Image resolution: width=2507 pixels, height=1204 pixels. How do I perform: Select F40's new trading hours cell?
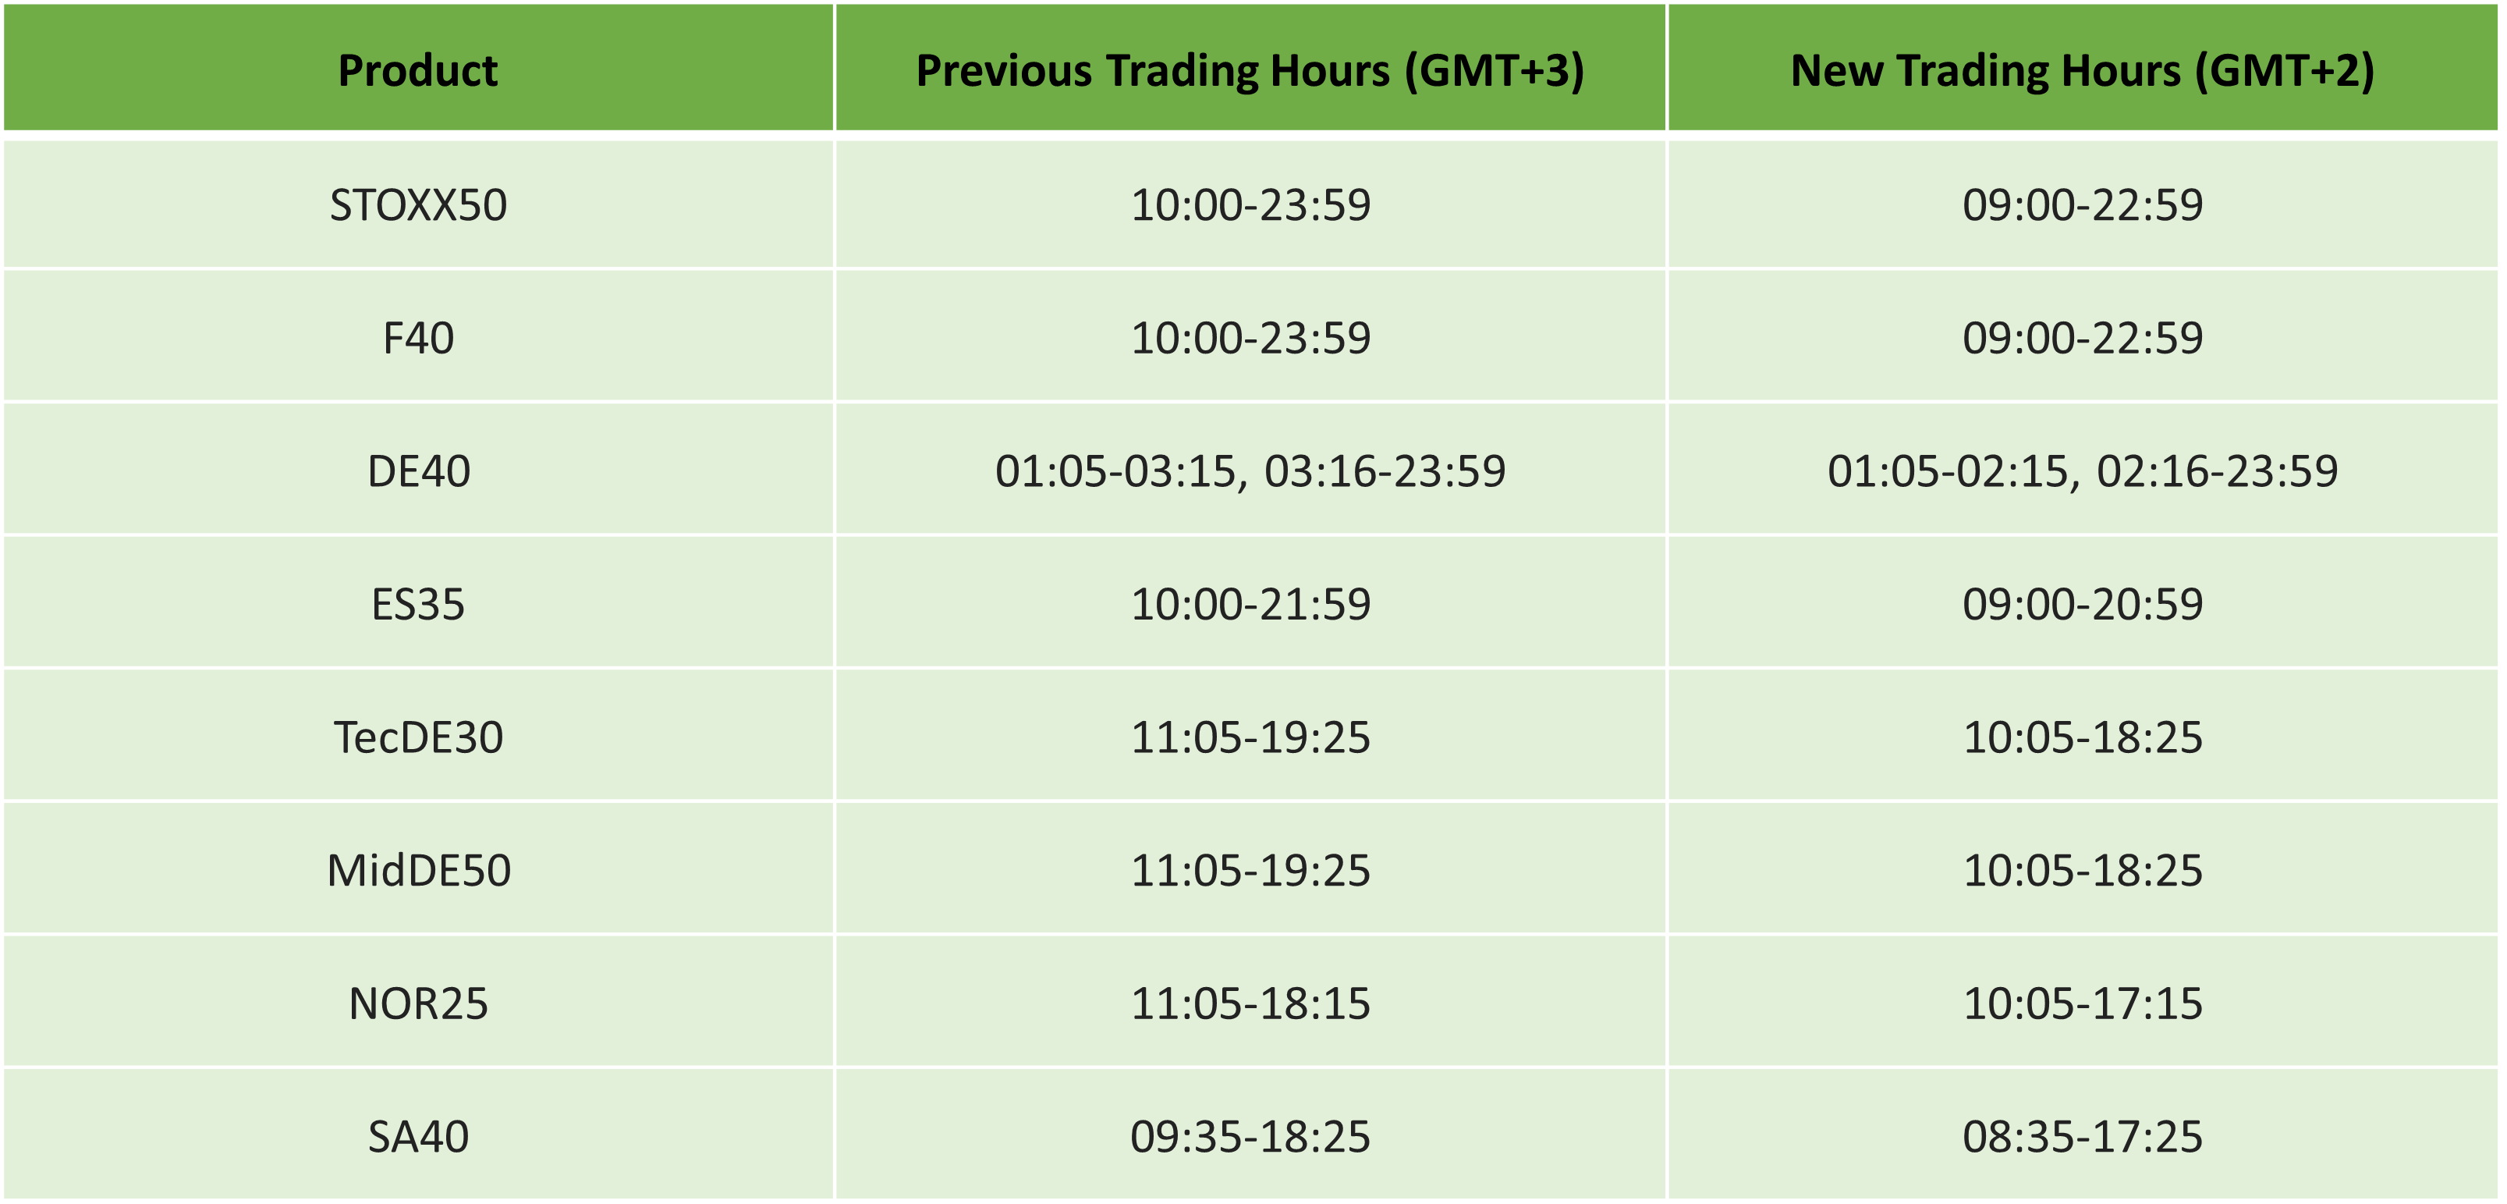coord(2082,338)
